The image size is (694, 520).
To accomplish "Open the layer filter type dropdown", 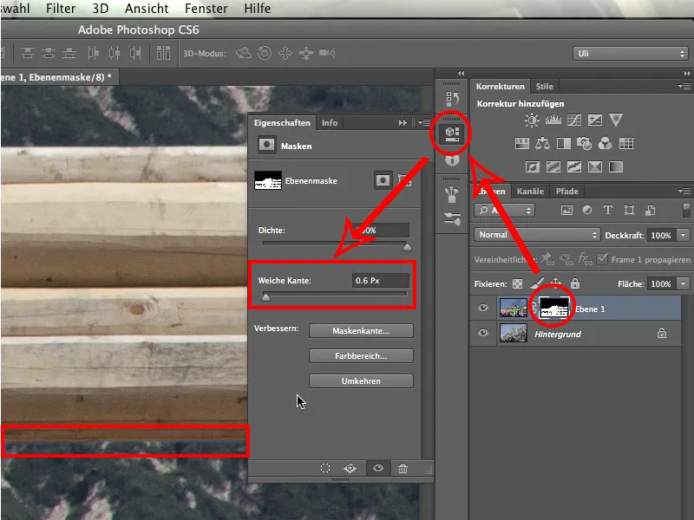I will click(505, 210).
